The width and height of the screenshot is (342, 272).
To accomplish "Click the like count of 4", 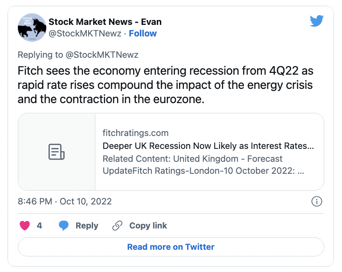I will (39, 225).
